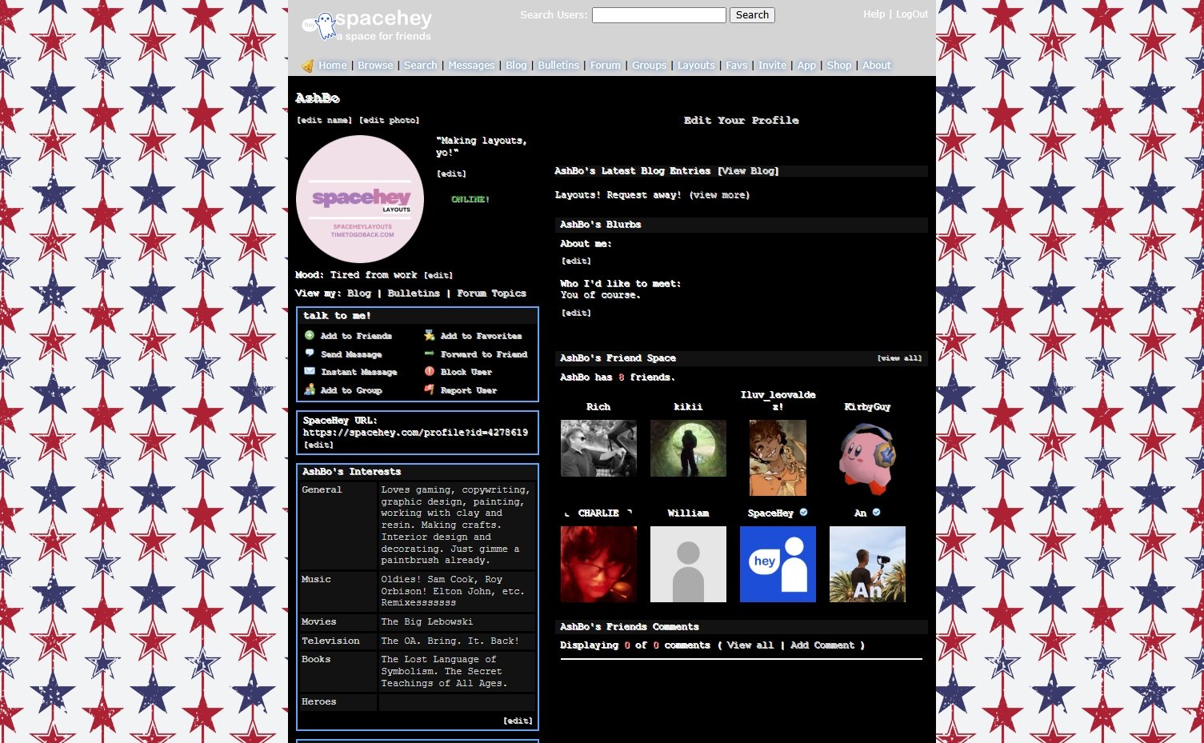Go to the Layouts nav menu item
Image resolution: width=1204 pixels, height=743 pixels.
click(695, 66)
